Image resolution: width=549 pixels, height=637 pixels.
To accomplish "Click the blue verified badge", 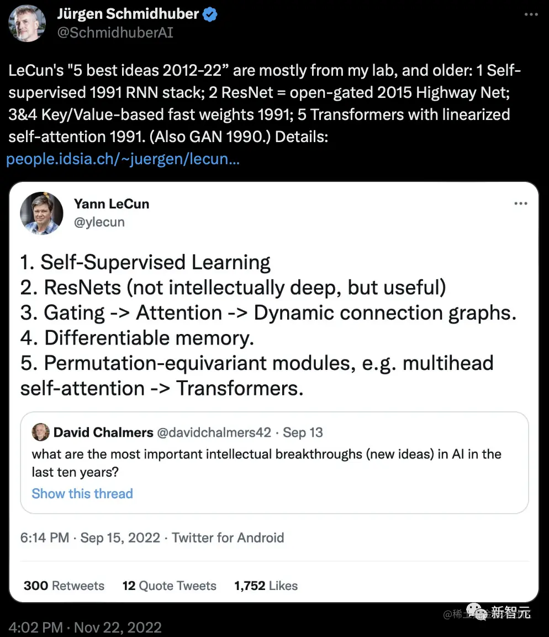I will click(210, 14).
